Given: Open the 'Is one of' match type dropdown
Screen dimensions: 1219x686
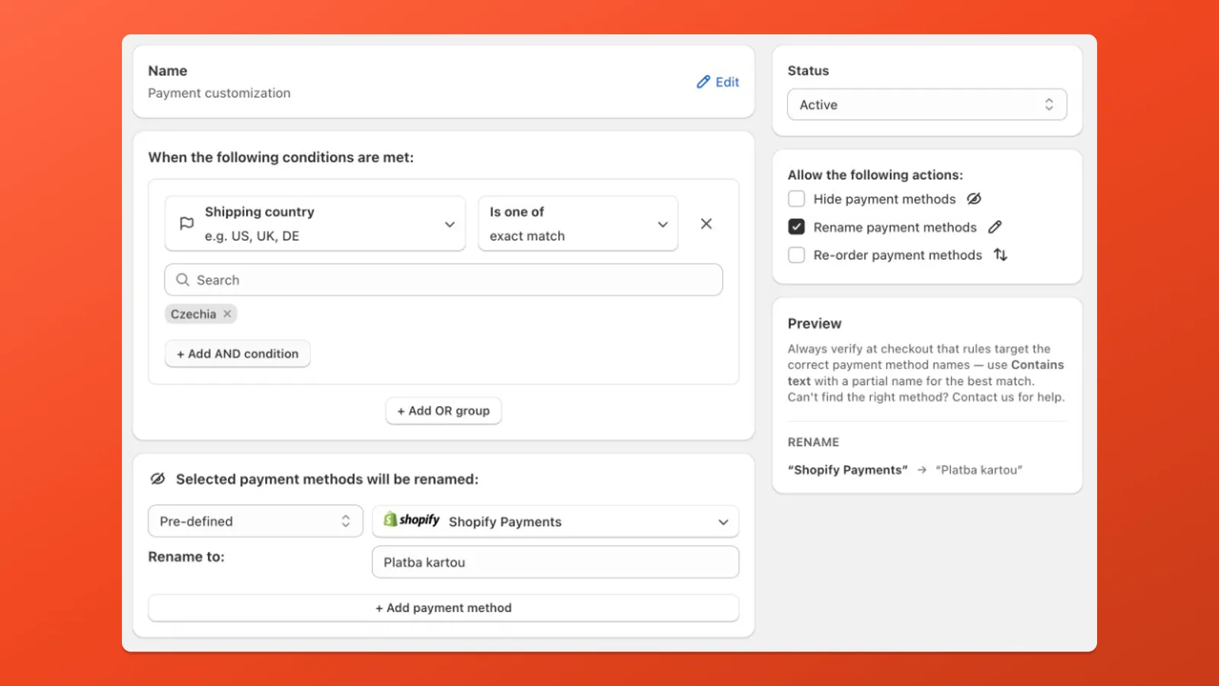Looking at the screenshot, I should pyautogui.click(x=661, y=223).
